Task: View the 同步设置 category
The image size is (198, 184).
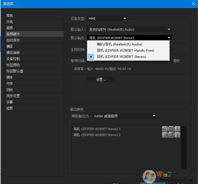Action: (x=35, y=96)
